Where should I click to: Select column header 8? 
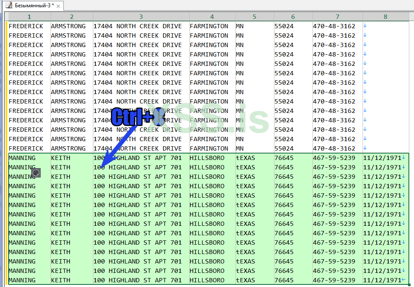pos(385,17)
